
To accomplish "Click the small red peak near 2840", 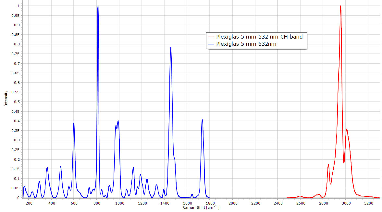I will [328, 164].
